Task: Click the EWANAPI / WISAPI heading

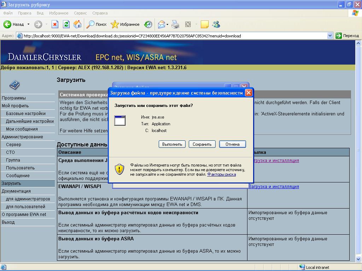Action: [80, 186]
